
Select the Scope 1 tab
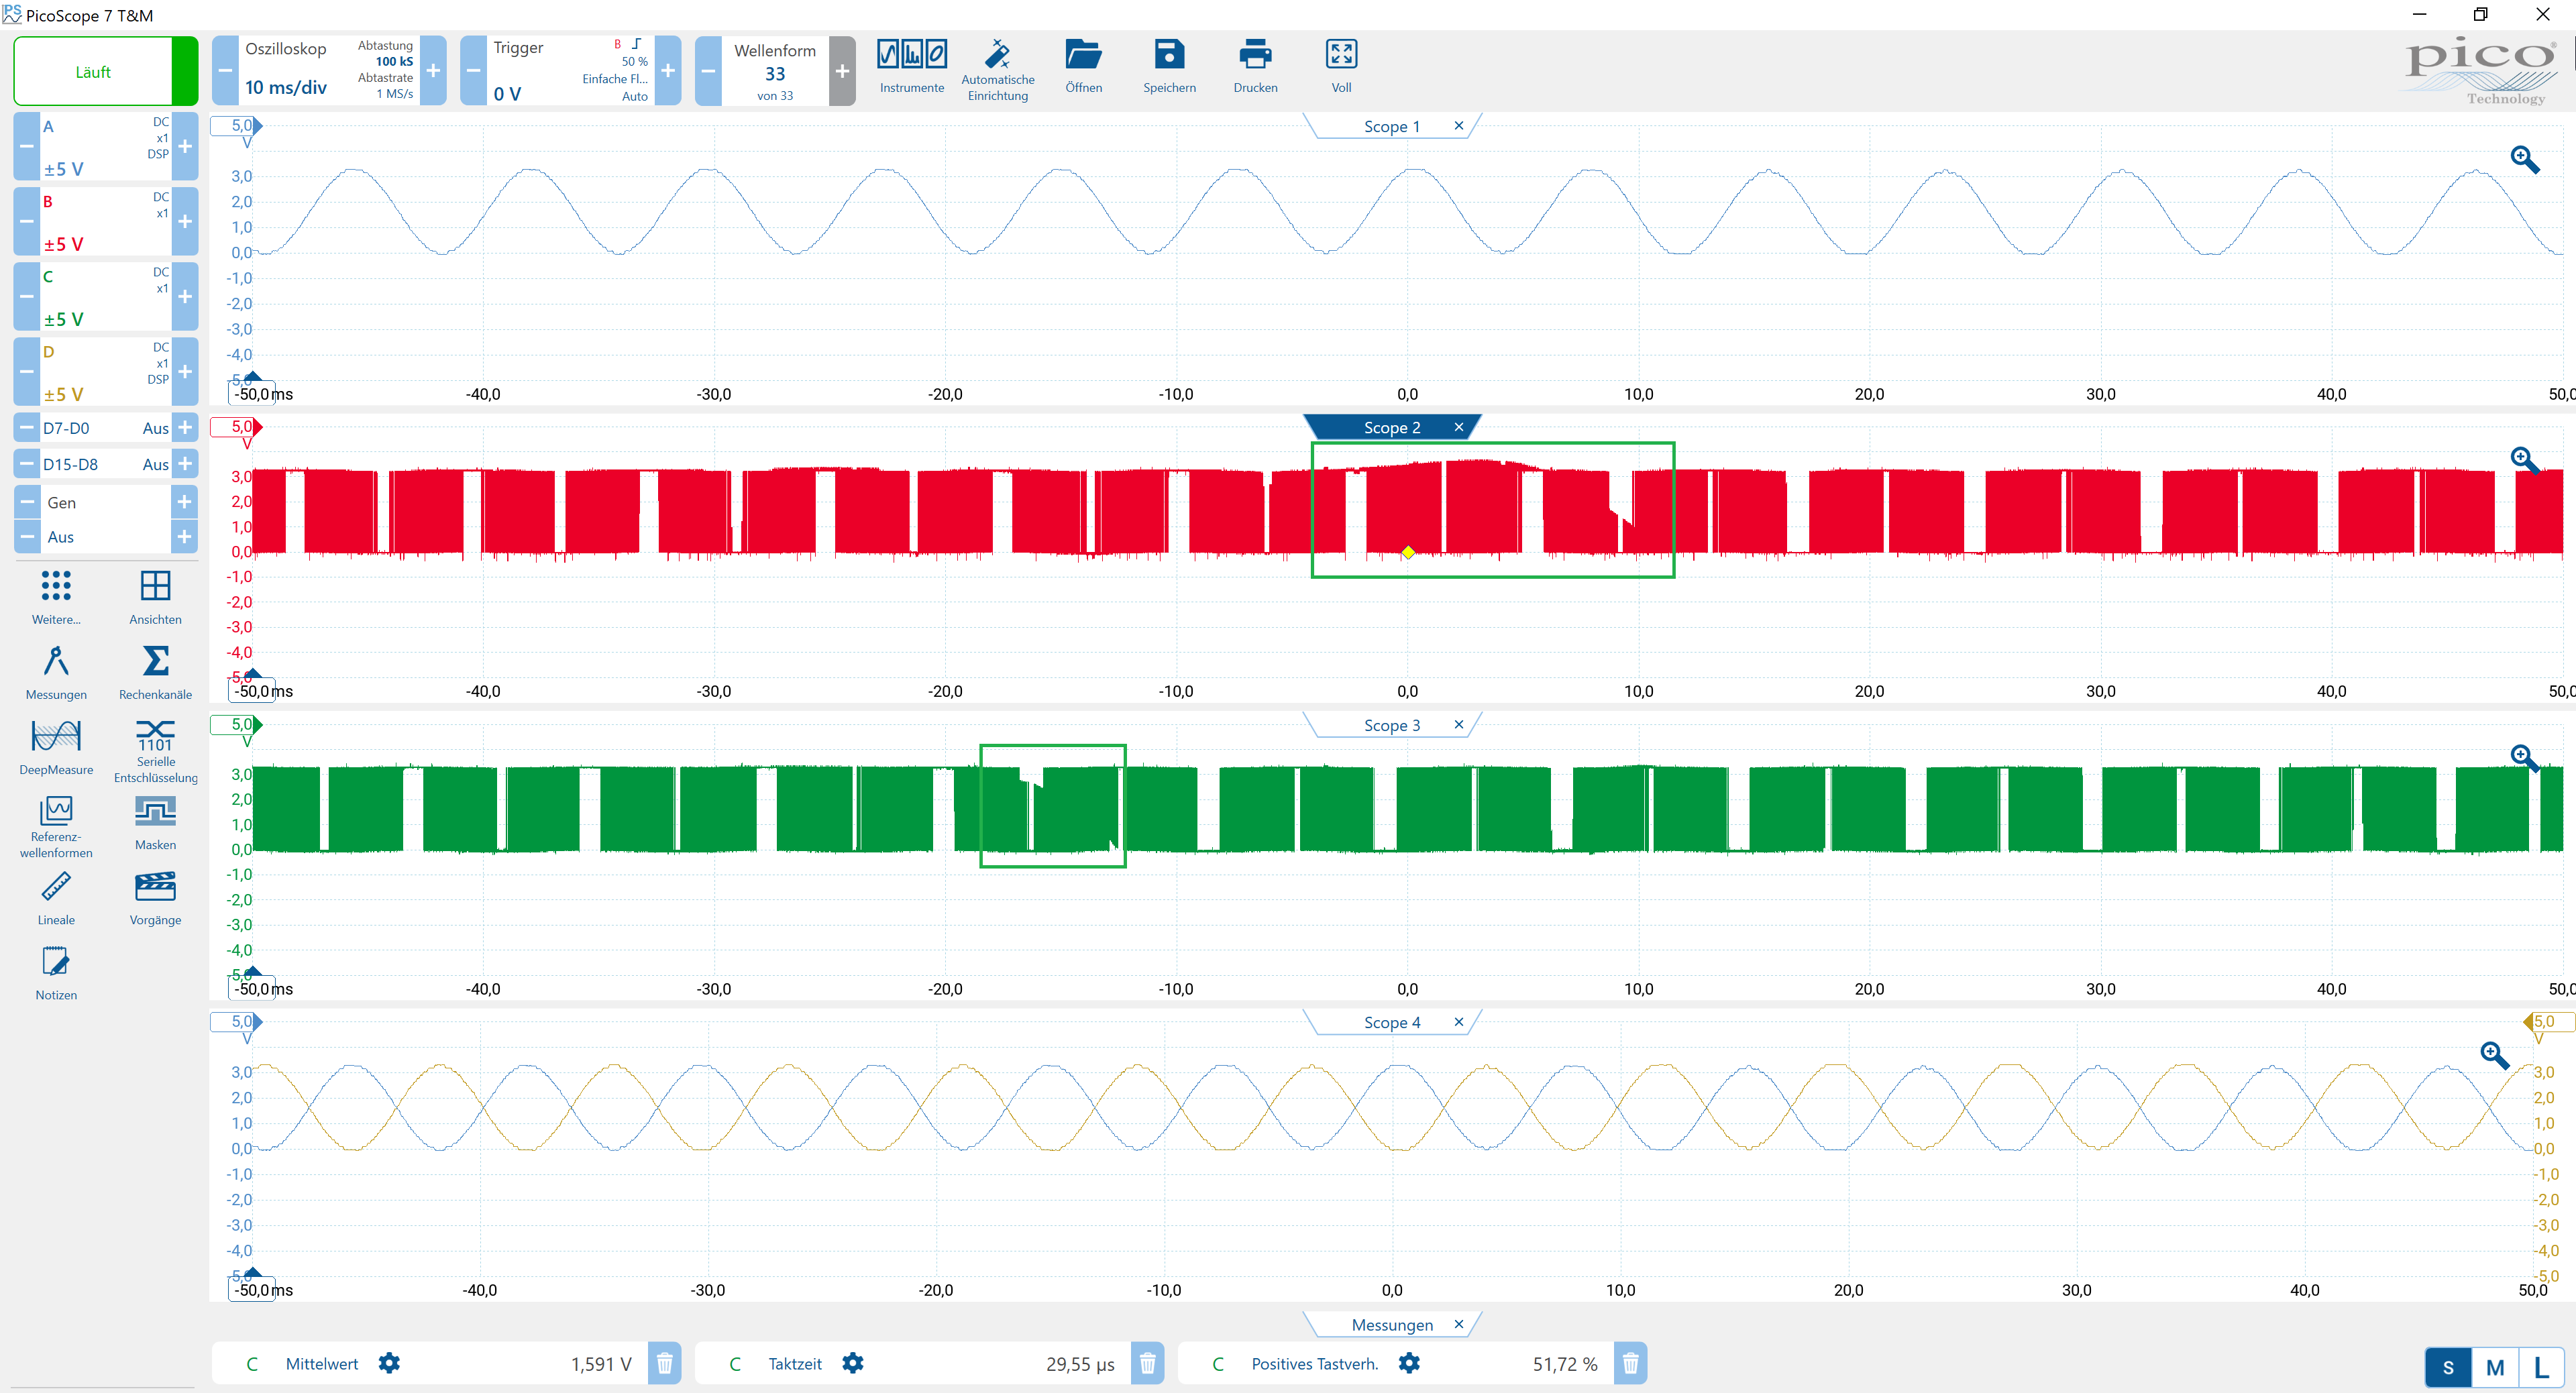(1391, 126)
